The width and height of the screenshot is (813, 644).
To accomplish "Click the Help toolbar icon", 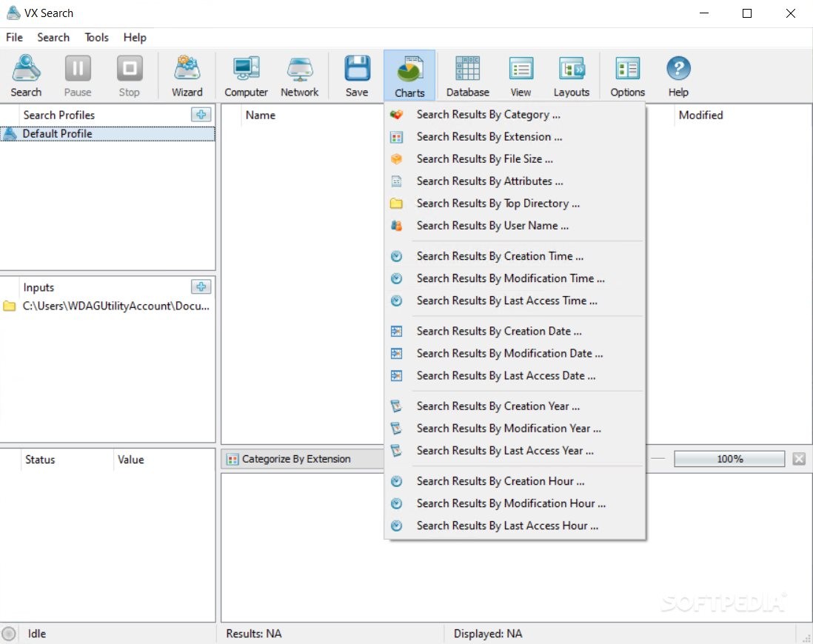I will point(678,76).
